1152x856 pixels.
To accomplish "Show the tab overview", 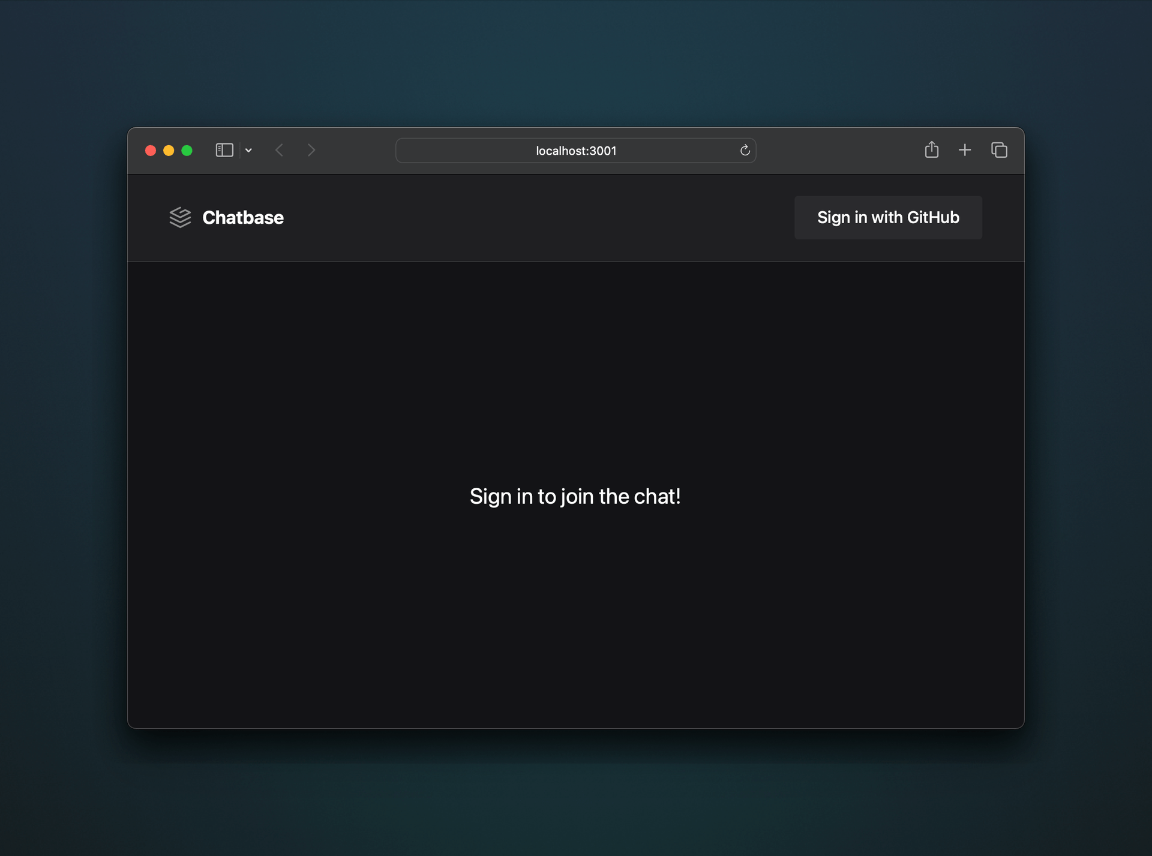I will click(x=999, y=150).
